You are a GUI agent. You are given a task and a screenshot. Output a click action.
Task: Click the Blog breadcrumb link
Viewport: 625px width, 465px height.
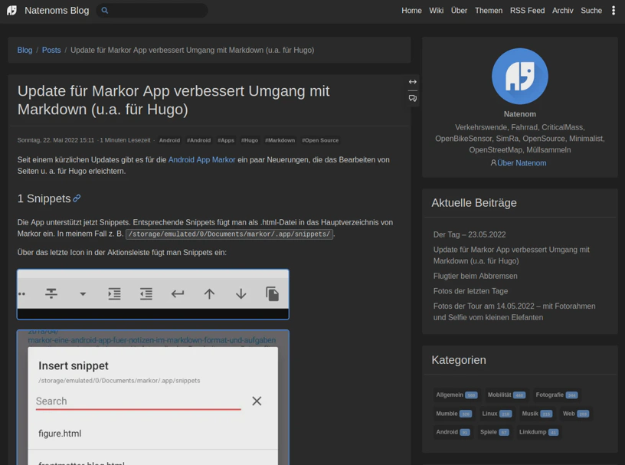(25, 50)
